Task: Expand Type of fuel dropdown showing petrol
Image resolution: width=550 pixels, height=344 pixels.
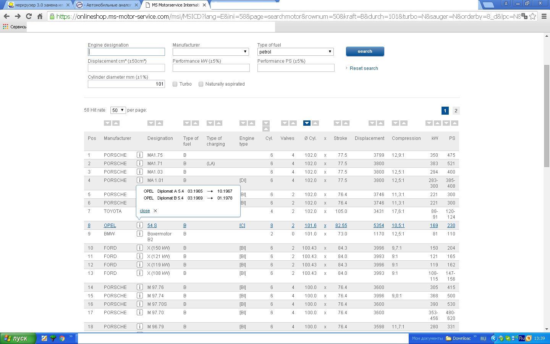Action: [295, 52]
